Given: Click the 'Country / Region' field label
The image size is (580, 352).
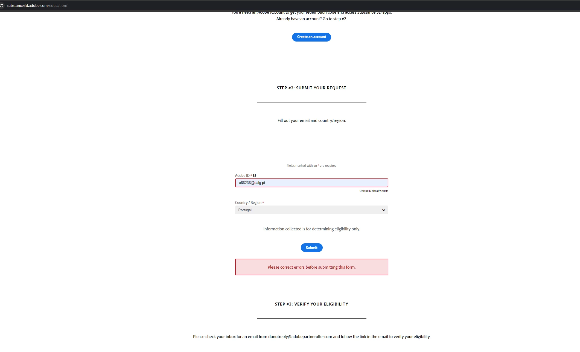Looking at the screenshot, I should (x=248, y=203).
